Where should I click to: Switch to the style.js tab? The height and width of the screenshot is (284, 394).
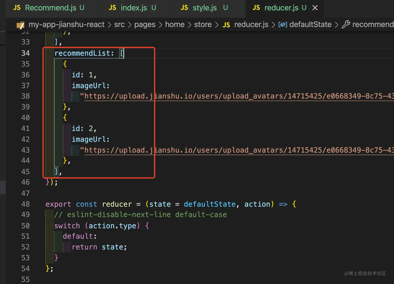tap(205, 8)
